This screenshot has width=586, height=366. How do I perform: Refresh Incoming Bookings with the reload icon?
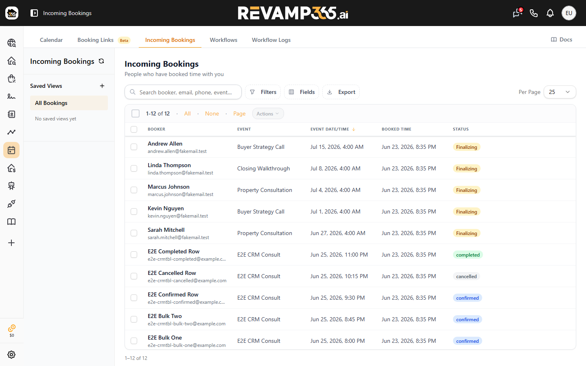(101, 61)
